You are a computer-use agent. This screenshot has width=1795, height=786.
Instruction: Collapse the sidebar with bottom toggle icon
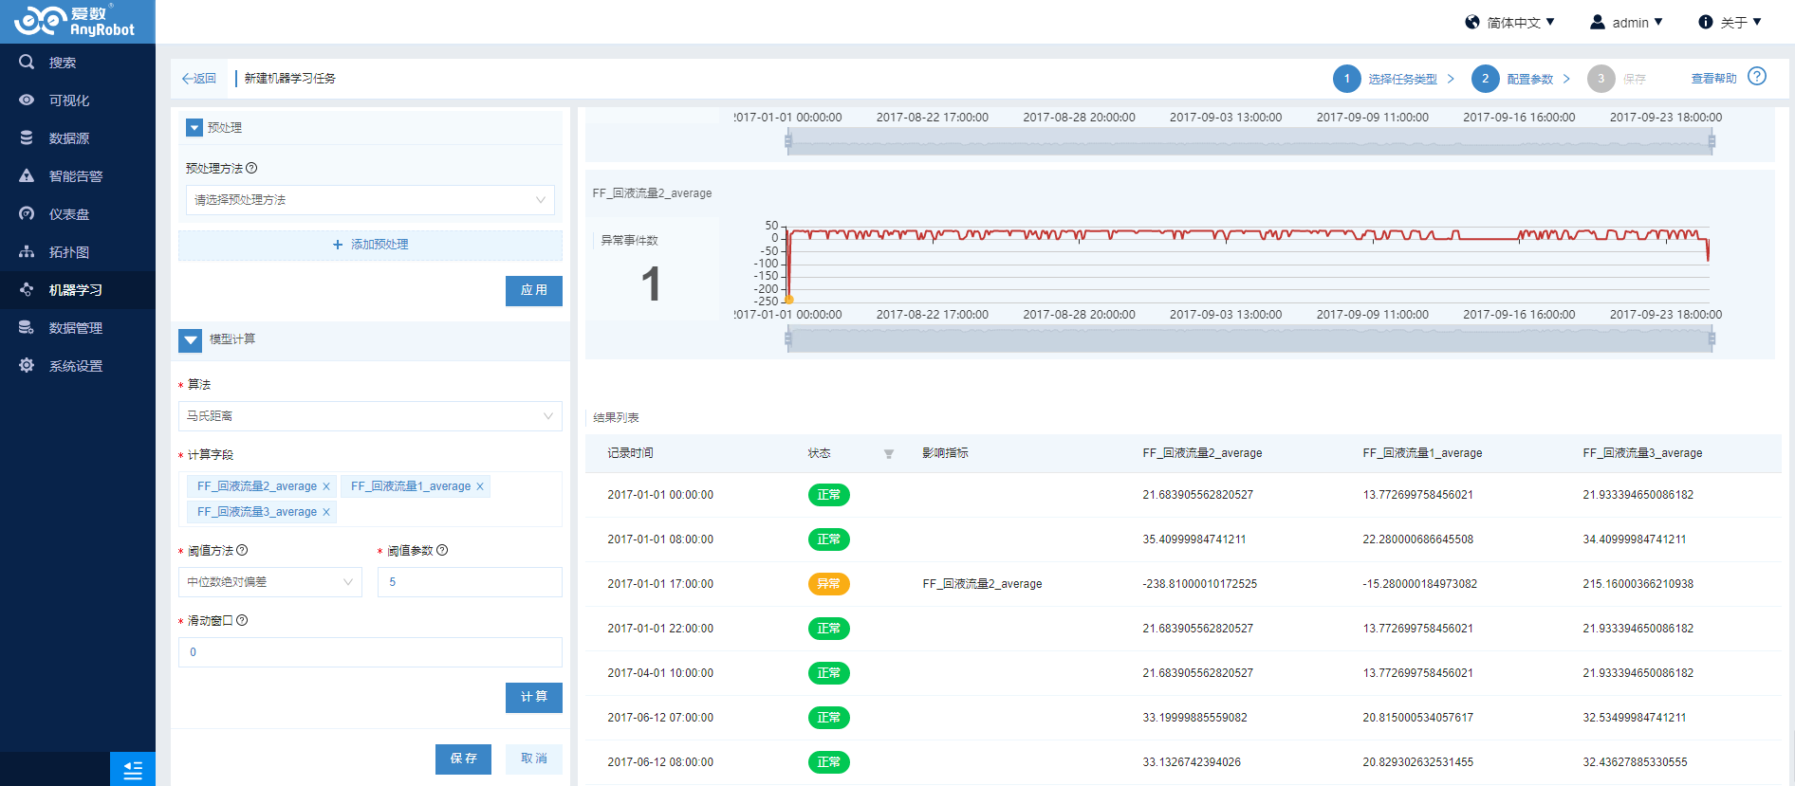click(x=133, y=770)
